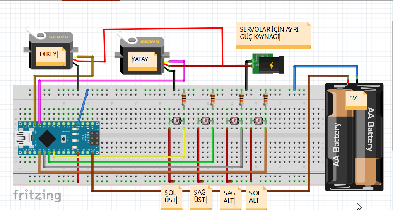Click the first resistor on the left

point(184,100)
